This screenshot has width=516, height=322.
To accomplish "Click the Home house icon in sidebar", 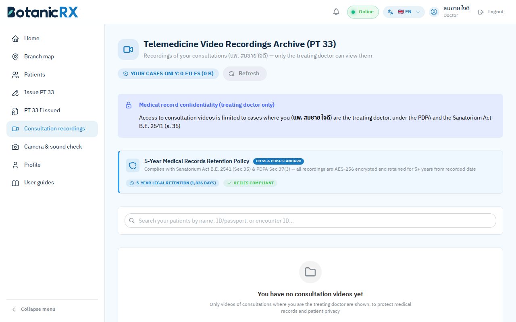I will [15, 39].
